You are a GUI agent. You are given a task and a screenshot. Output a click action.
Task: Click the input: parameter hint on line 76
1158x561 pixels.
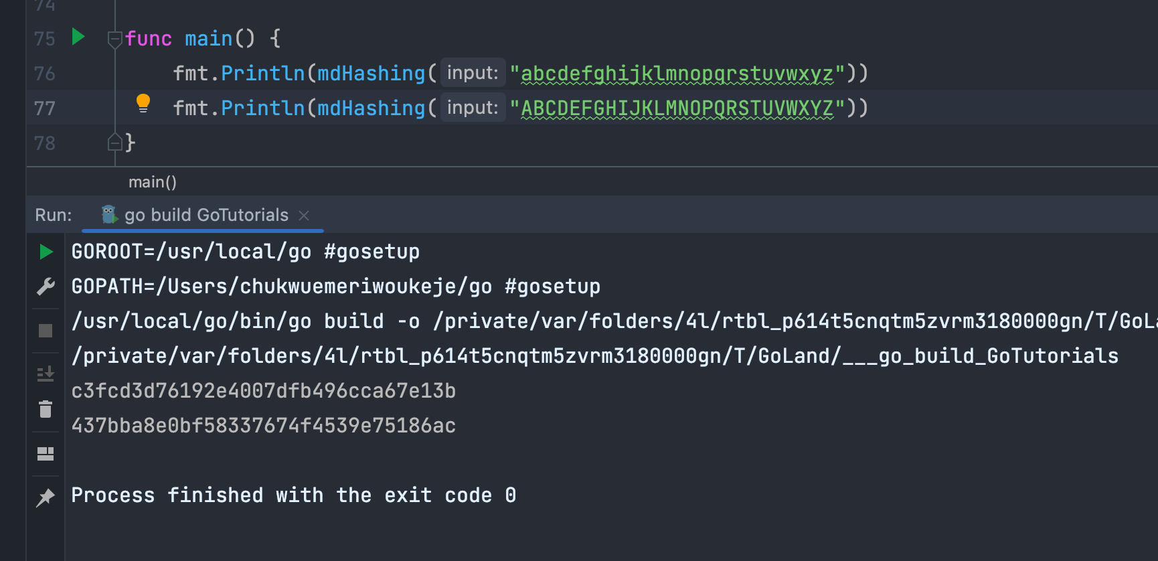(472, 73)
